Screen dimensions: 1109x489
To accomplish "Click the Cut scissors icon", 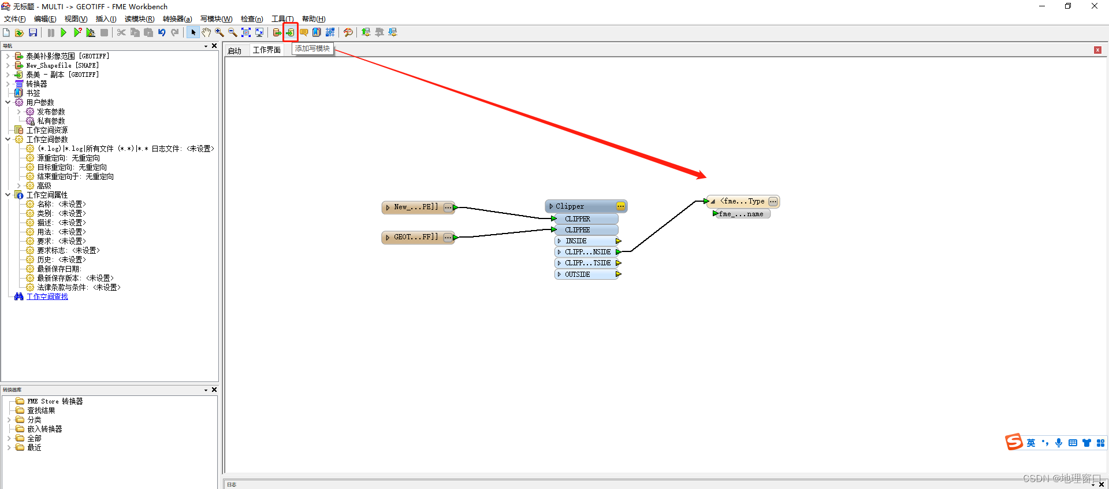I will [121, 32].
